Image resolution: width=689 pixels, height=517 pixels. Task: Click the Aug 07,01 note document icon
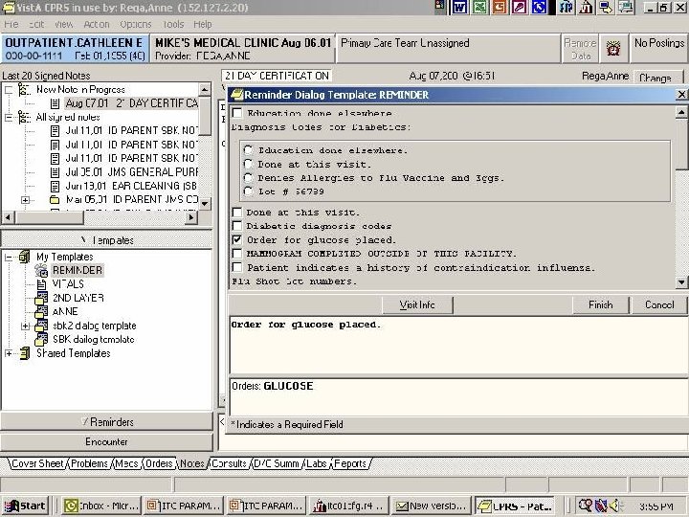tap(55, 103)
